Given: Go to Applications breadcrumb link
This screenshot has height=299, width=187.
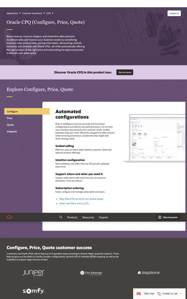Looking at the screenshot, I should pos(12,13).
